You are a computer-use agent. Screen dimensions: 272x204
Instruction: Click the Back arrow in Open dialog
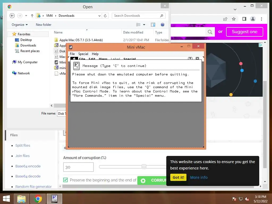click(12, 16)
